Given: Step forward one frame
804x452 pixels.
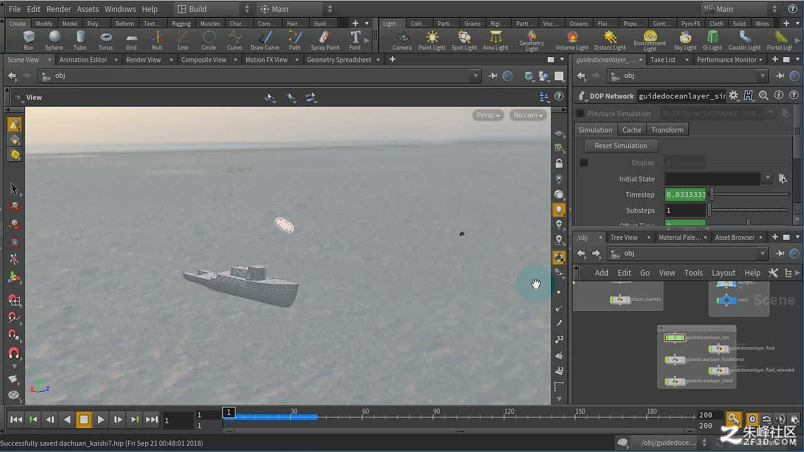Looking at the screenshot, I should tap(117, 419).
